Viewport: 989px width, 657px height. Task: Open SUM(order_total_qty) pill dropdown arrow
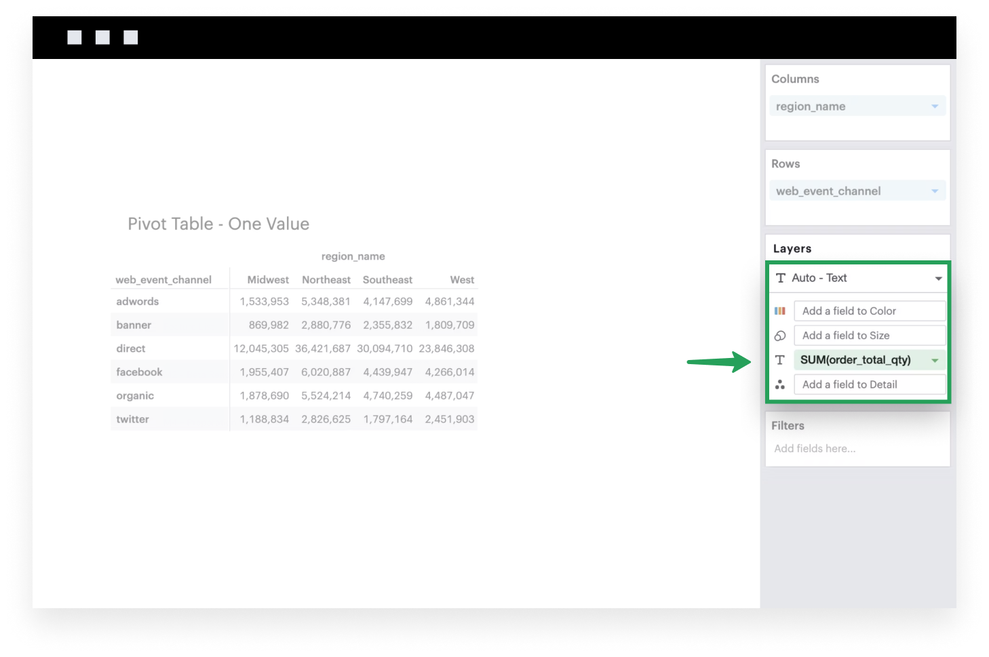[935, 361]
